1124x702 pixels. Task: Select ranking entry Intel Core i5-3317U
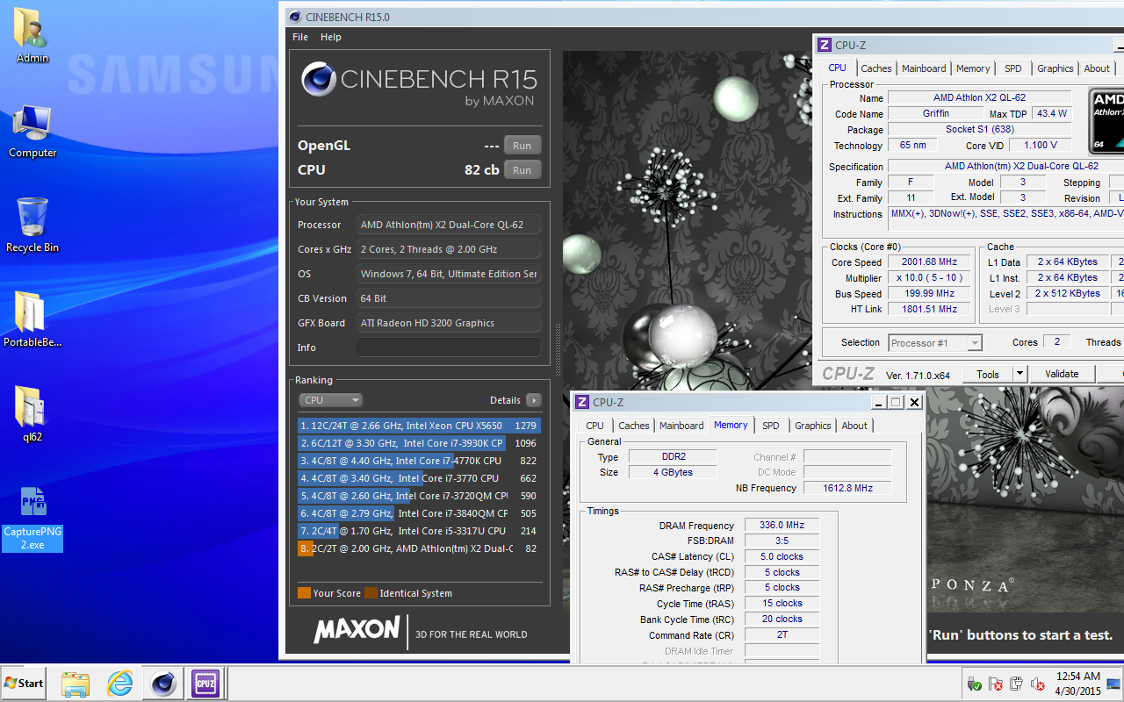pos(419,531)
